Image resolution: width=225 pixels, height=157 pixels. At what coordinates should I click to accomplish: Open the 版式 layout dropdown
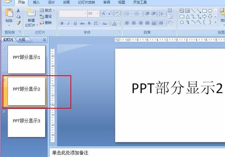[47, 10]
